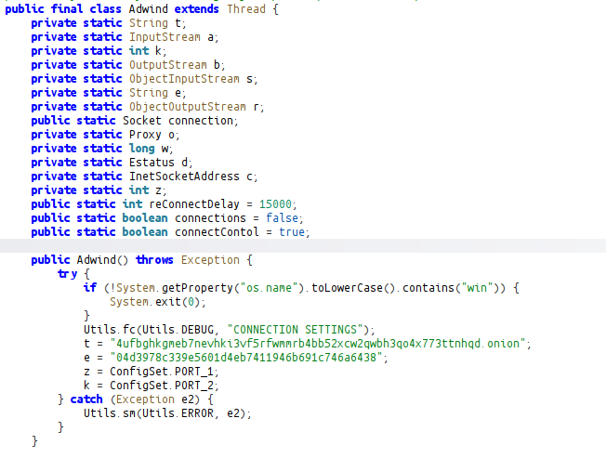This screenshot has width=606, height=458.
Task: Click "Thread" superclass in class header
Action: click(246, 9)
